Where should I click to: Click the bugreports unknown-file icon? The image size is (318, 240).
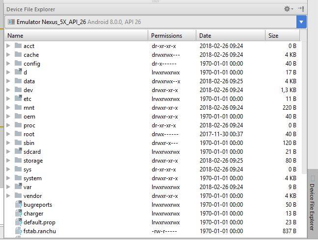point(19,204)
